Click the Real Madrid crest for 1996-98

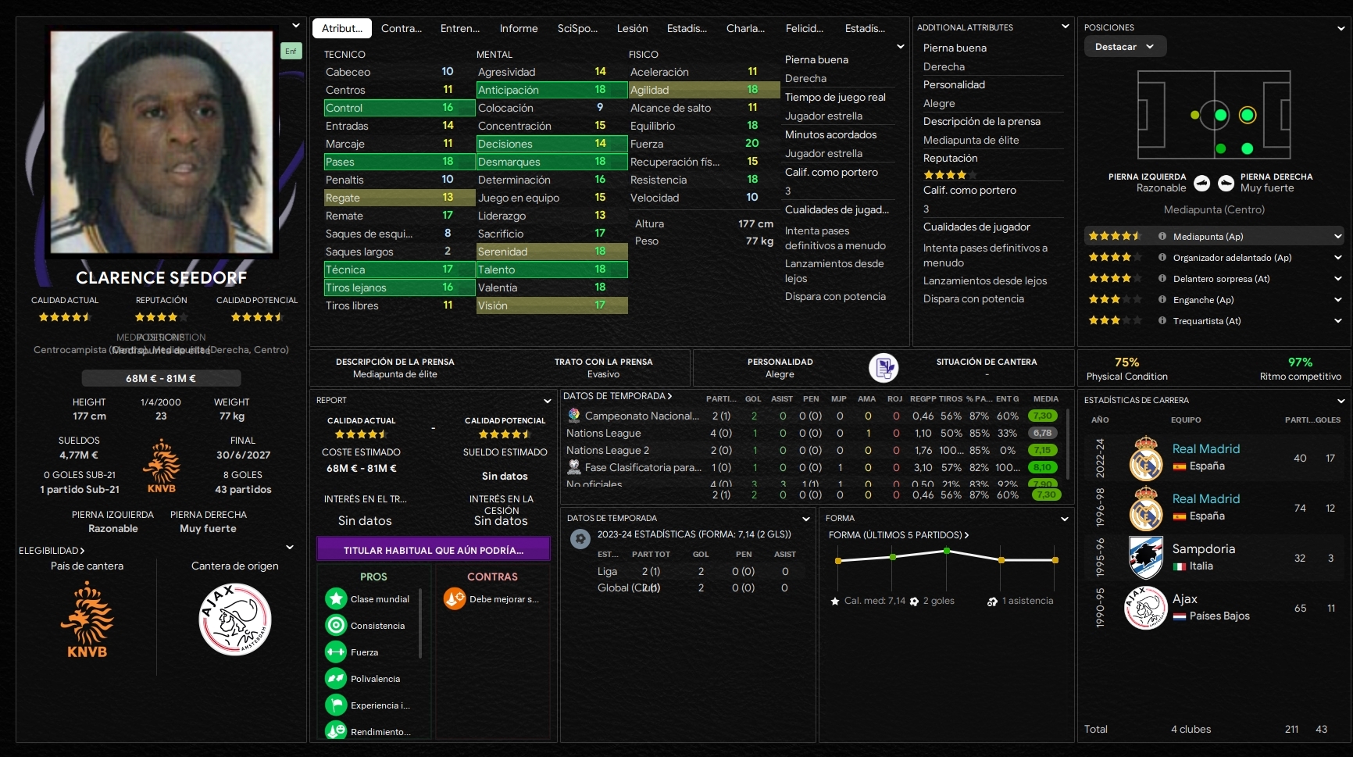click(1146, 508)
